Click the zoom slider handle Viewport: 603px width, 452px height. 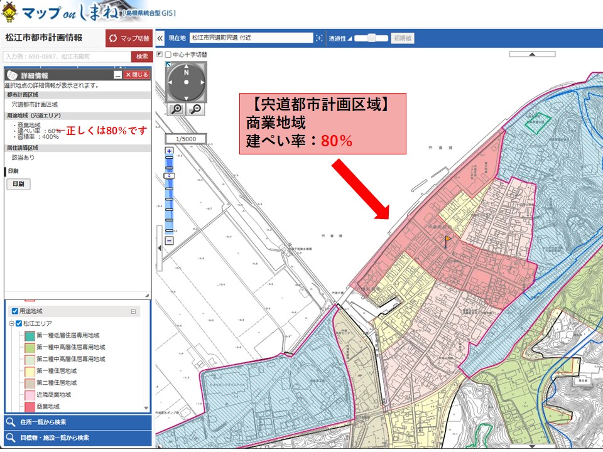169,176
